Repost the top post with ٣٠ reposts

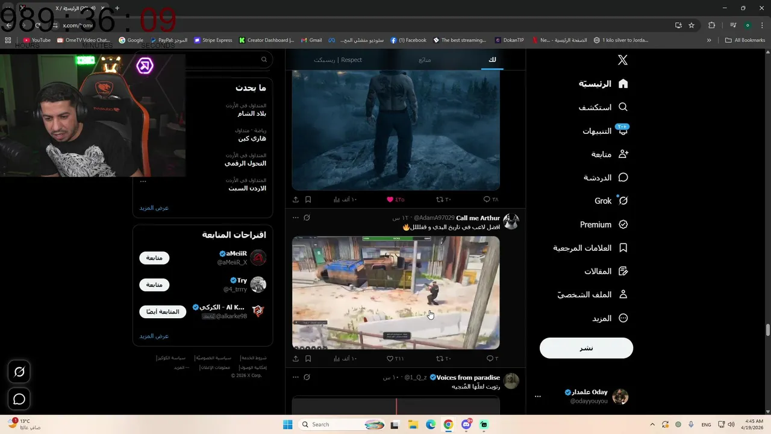443,200
